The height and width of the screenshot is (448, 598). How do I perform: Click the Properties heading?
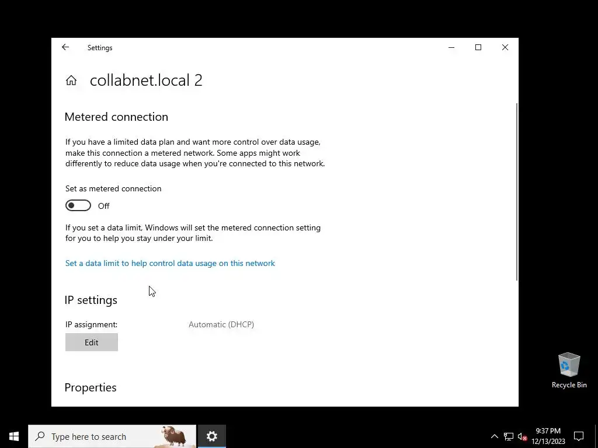coord(91,387)
